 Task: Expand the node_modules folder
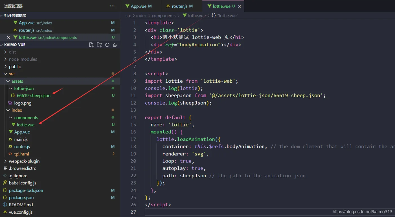[x=23, y=59]
